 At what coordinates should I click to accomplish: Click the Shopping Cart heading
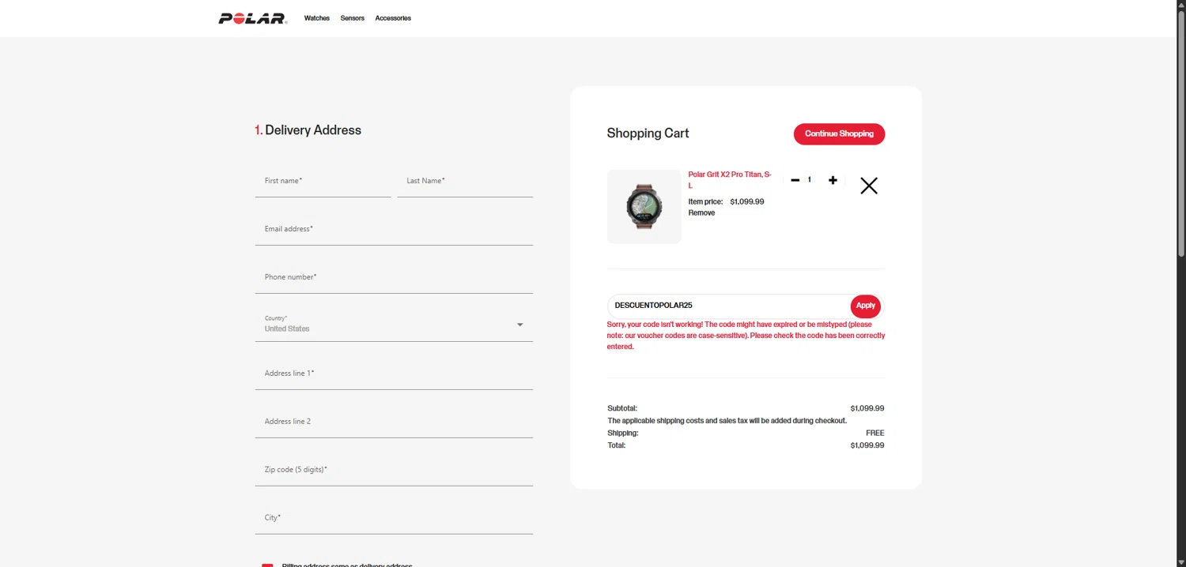tap(648, 133)
